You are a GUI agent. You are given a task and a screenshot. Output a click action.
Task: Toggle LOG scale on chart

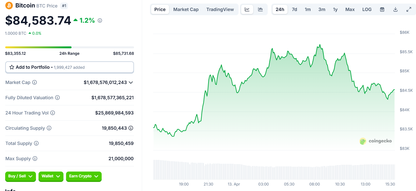(x=367, y=9)
